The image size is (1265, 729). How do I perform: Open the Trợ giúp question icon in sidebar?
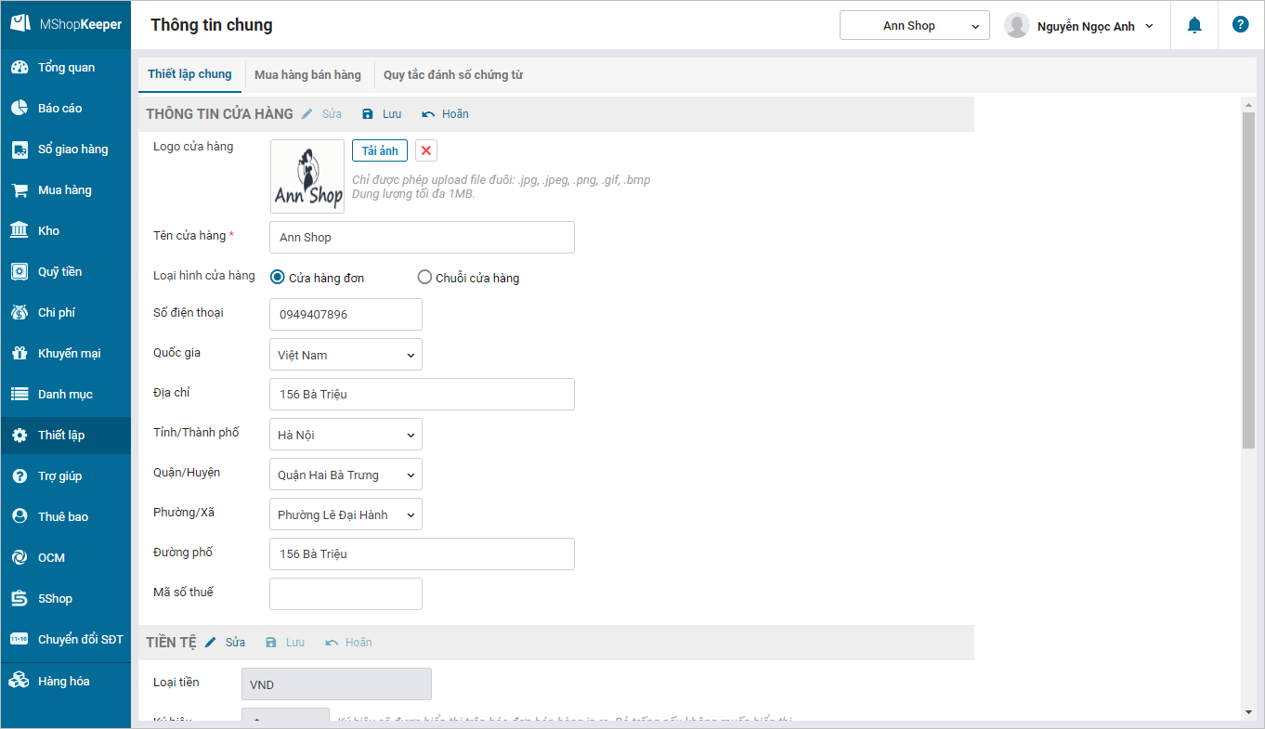coord(20,476)
